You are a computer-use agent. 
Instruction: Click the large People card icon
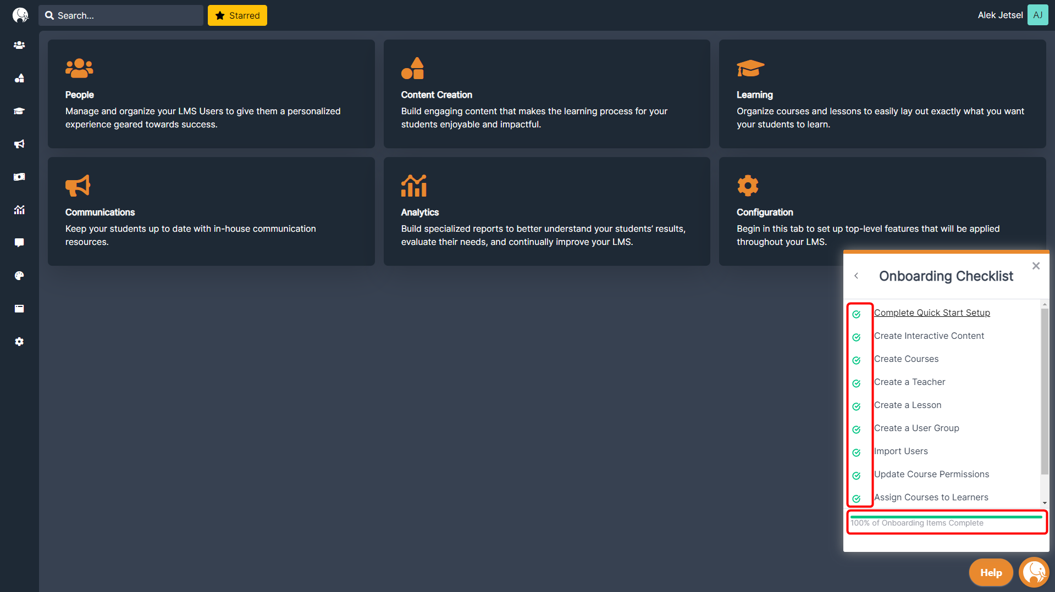pos(79,68)
